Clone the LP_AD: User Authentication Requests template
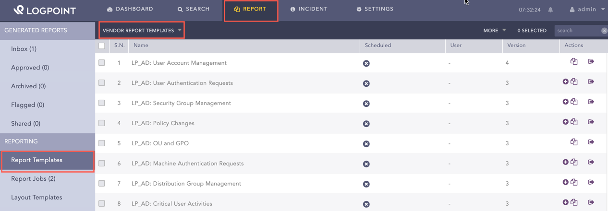Image resolution: width=608 pixels, height=211 pixels. click(x=574, y=82)
